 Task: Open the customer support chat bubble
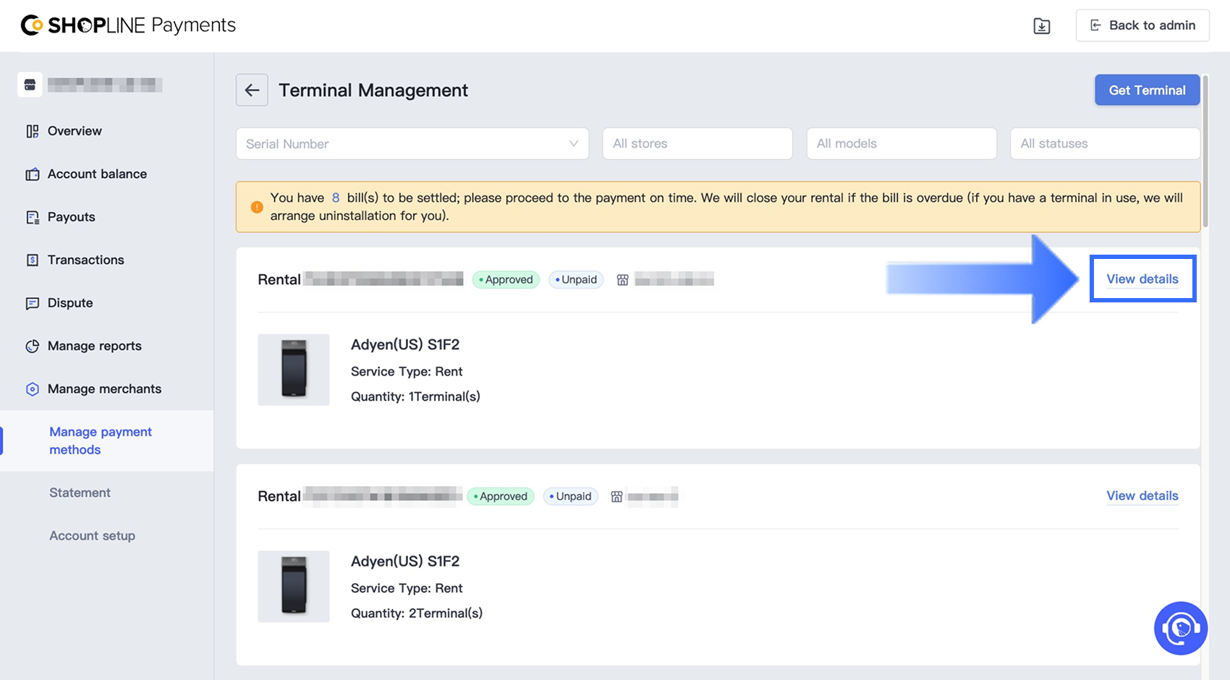1180,628
